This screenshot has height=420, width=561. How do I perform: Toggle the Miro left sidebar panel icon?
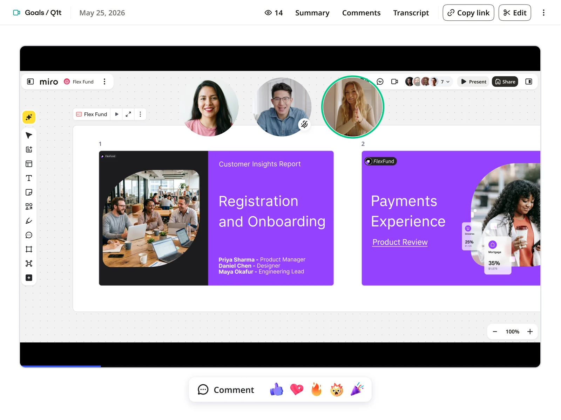(31, 82)
